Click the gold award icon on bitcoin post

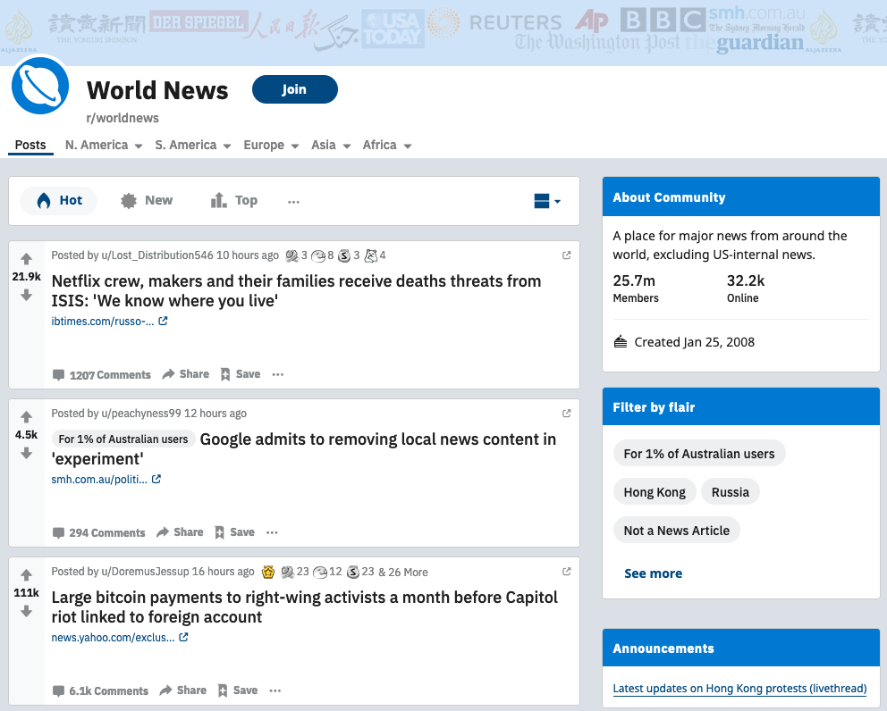coord(268,573)
